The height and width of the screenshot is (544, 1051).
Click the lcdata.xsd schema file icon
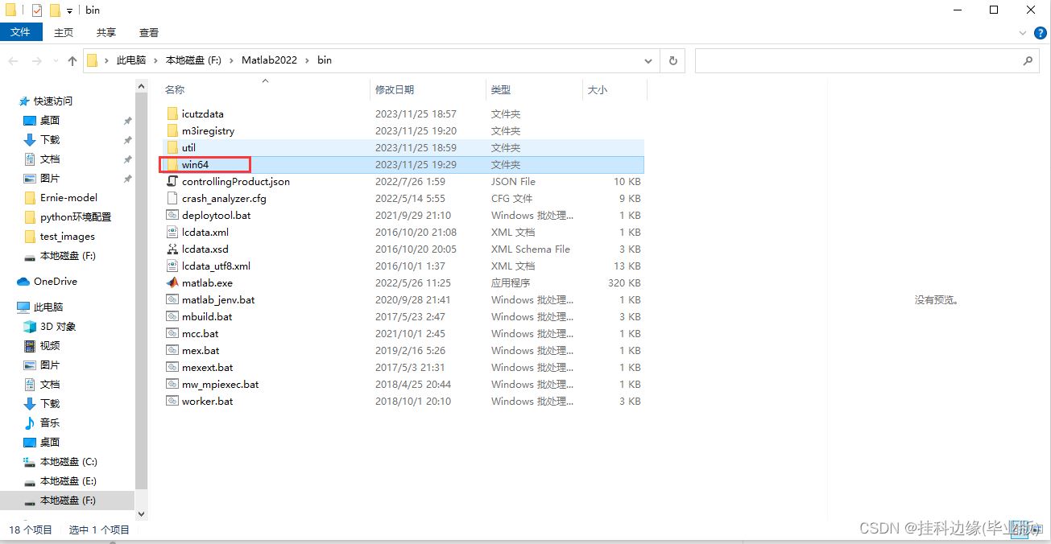[x=172, y=249]
